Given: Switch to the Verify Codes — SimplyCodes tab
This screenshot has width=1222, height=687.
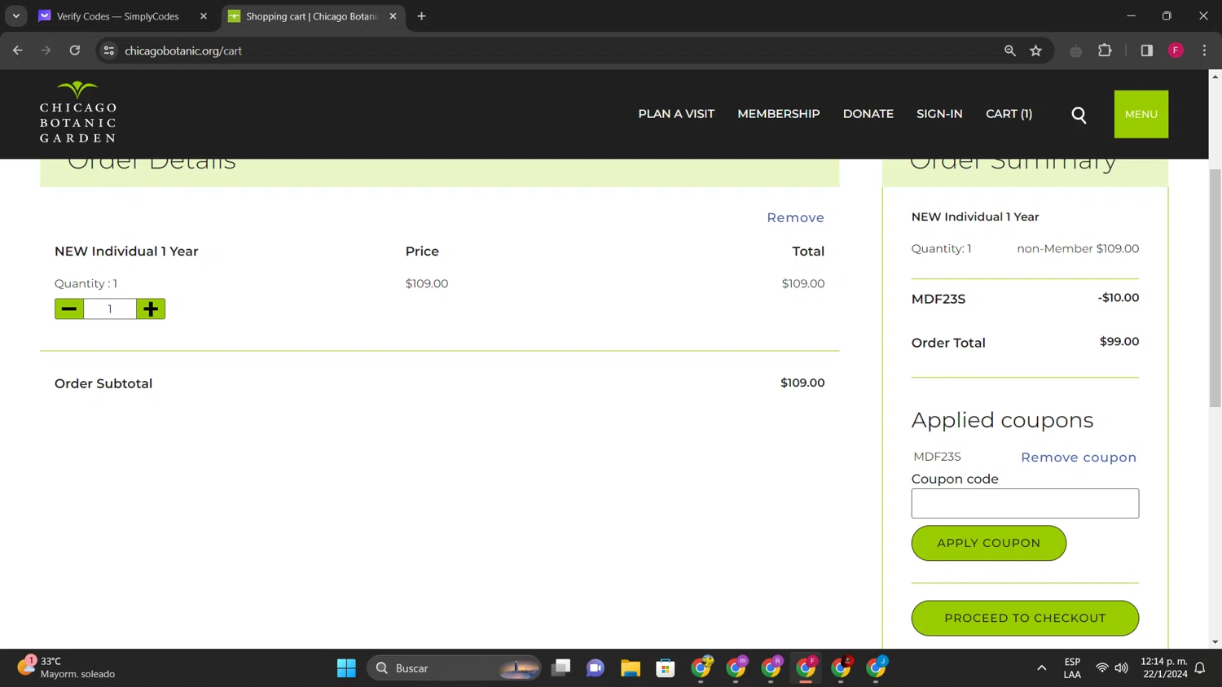Looking at the screenshot, I should (x=118, y=16).
